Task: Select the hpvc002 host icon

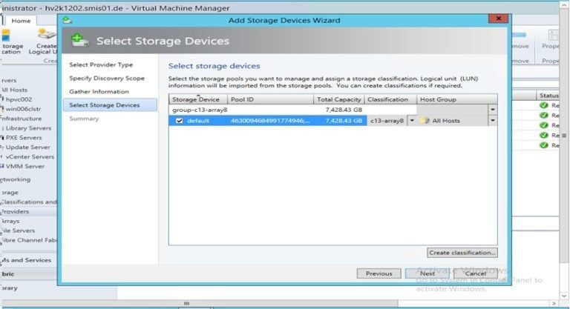Action: [3, 99]
